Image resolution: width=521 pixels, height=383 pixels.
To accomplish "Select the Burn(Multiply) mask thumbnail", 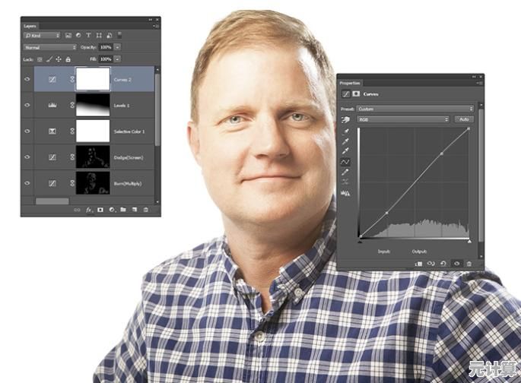I will click(x=93, y=183).
